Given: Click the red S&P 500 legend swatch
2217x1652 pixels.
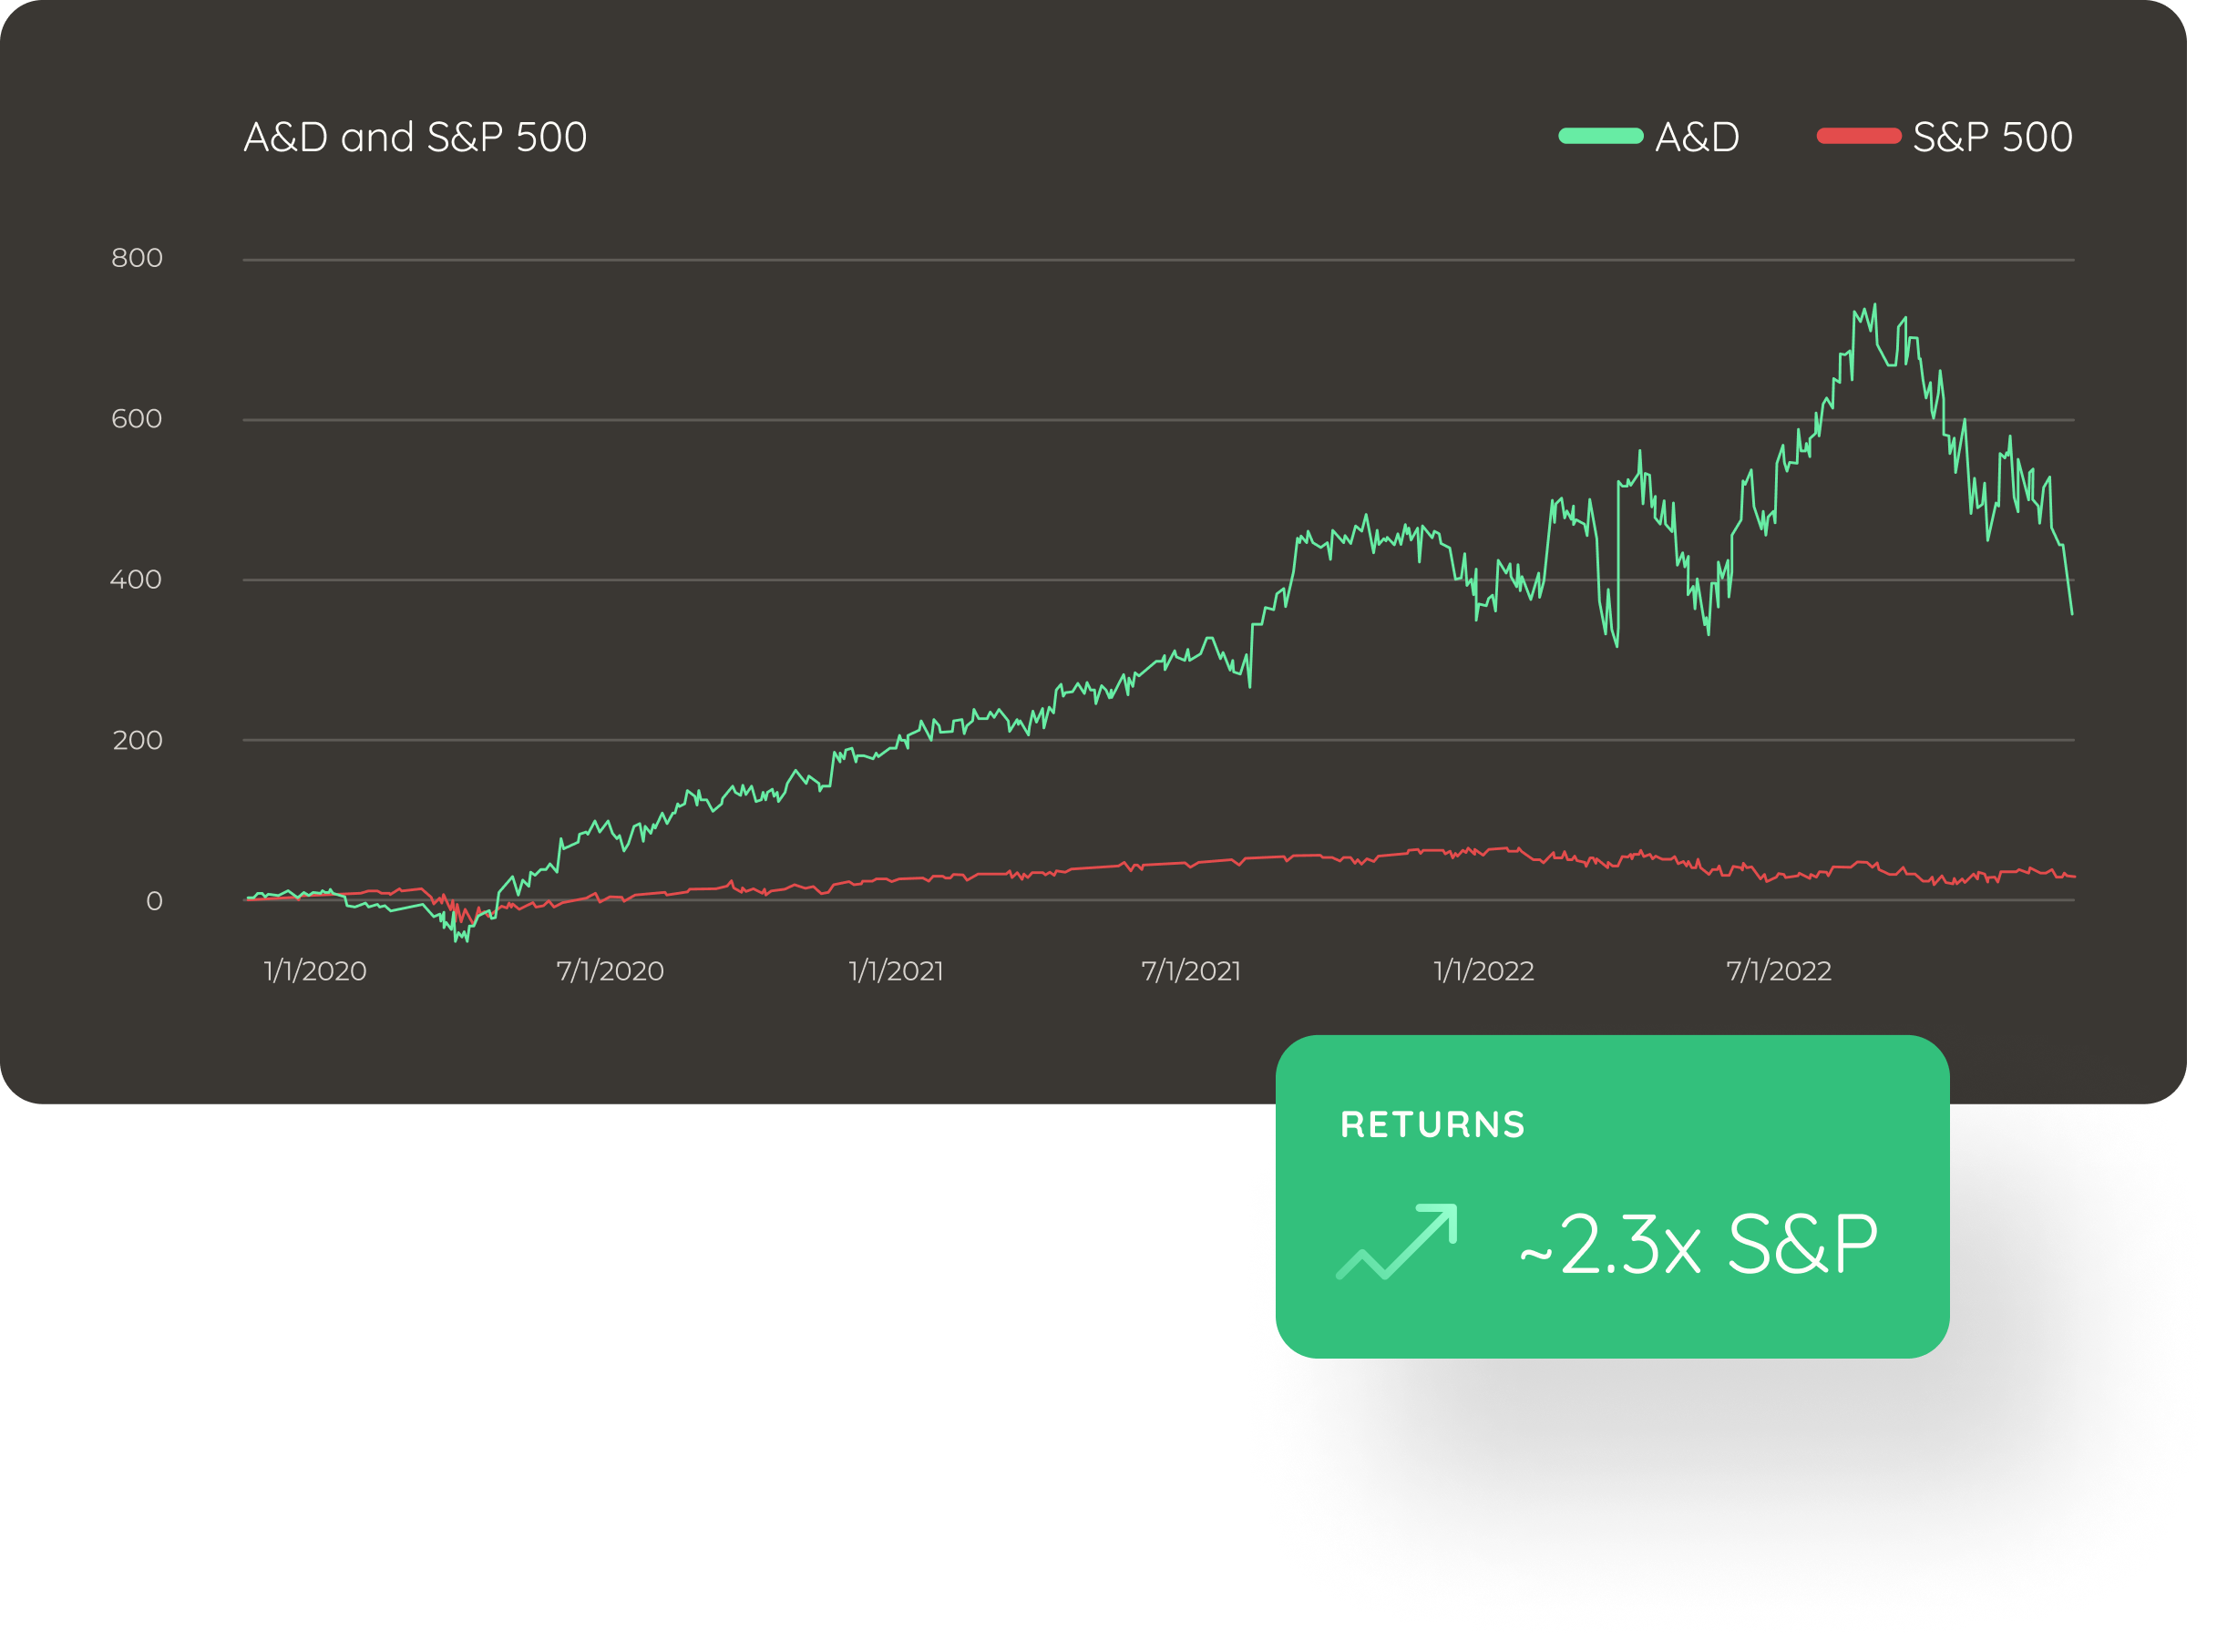Looking at the screenshot, I should (1858, 137).
